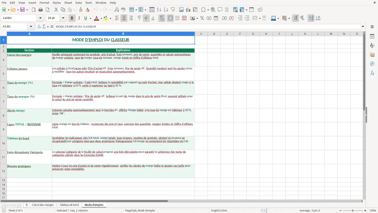The width and height of the screenshot is (378, 213).
Task: Open the conditional formatting dropdown arrow
Action: [289, 18]
